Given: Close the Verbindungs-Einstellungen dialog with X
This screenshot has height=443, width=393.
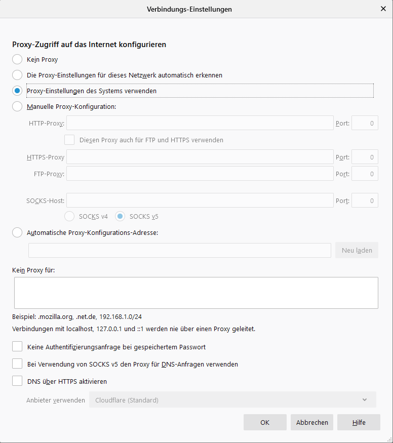Looking at the screenshot, I should tap(383, 9).
